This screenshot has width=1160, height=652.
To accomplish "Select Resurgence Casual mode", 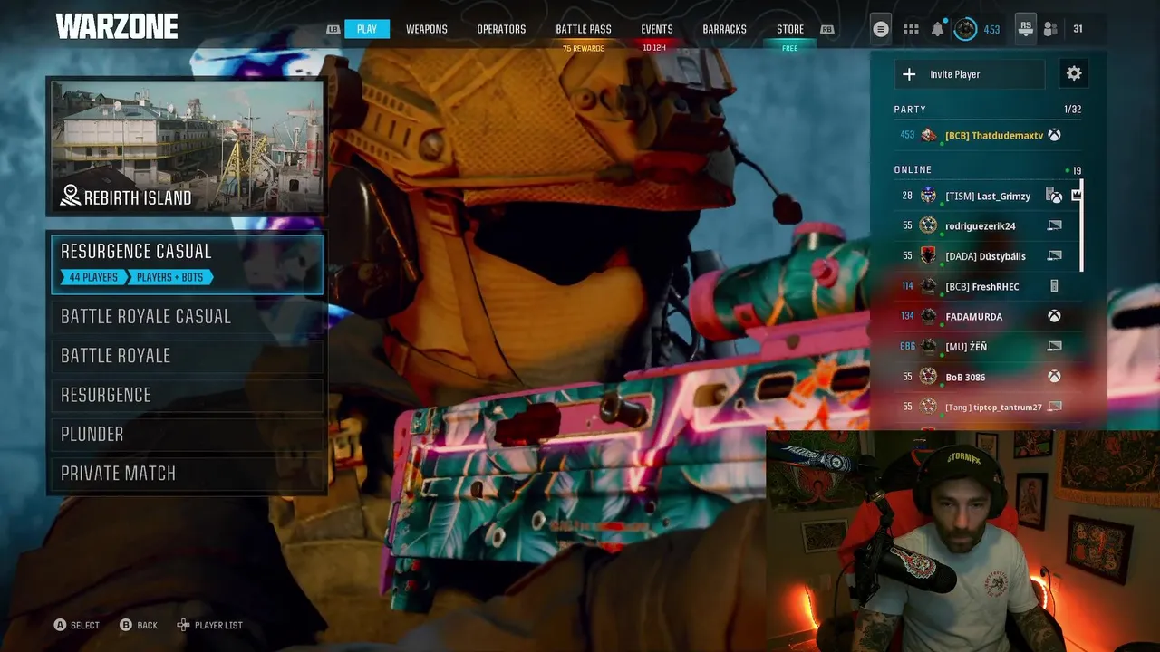I will pos(188,264).
